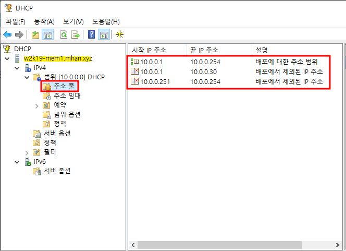Open the 도움말(H) menu
The height and width of the screenshot is (251, 346).
click(106, 21)
